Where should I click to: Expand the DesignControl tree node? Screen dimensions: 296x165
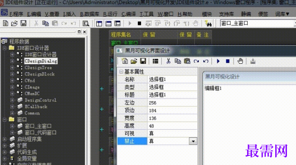[x=12, y=100]
